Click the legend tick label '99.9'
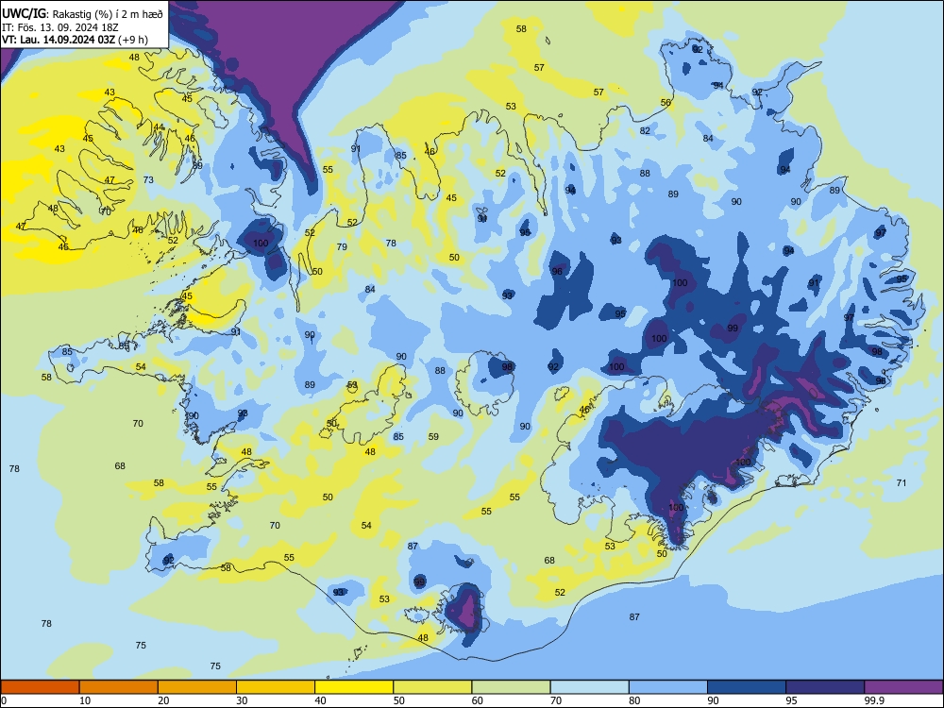 click(x=874, y=700)
